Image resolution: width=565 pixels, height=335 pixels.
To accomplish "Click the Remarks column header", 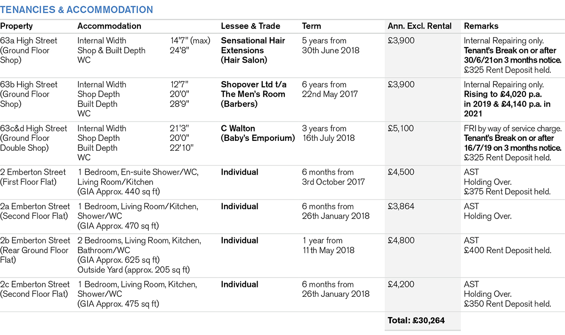I will pyautogui.click(x=481, y=26).
